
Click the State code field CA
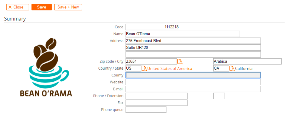pos(221,68)
